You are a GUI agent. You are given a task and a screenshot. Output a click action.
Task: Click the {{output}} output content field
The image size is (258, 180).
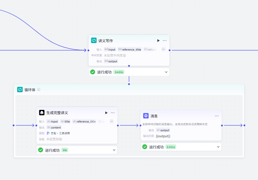coord(163,136)
